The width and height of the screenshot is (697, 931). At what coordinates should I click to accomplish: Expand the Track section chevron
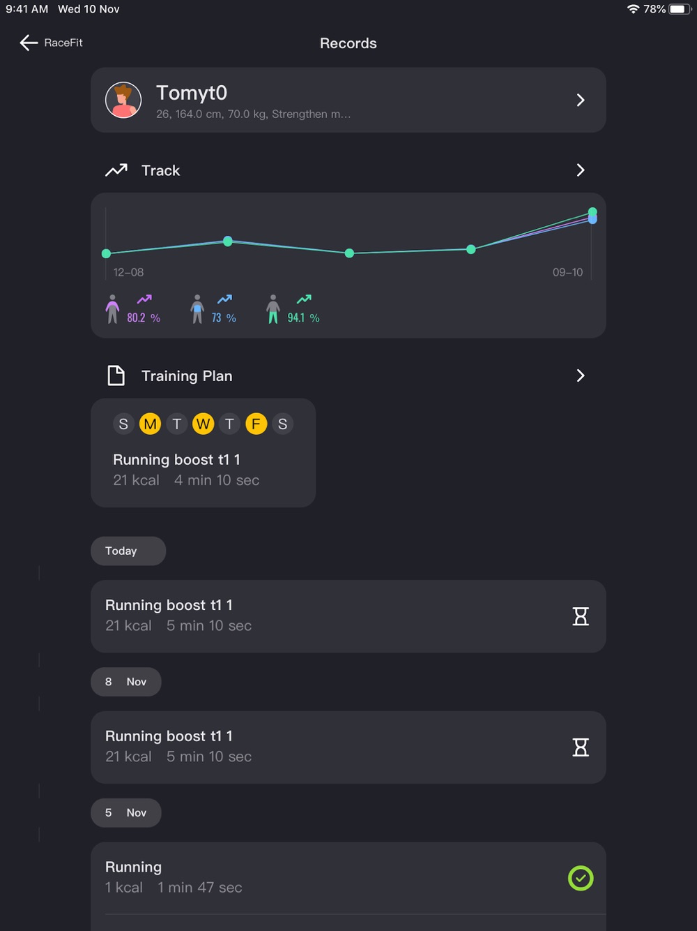(581, 170)
